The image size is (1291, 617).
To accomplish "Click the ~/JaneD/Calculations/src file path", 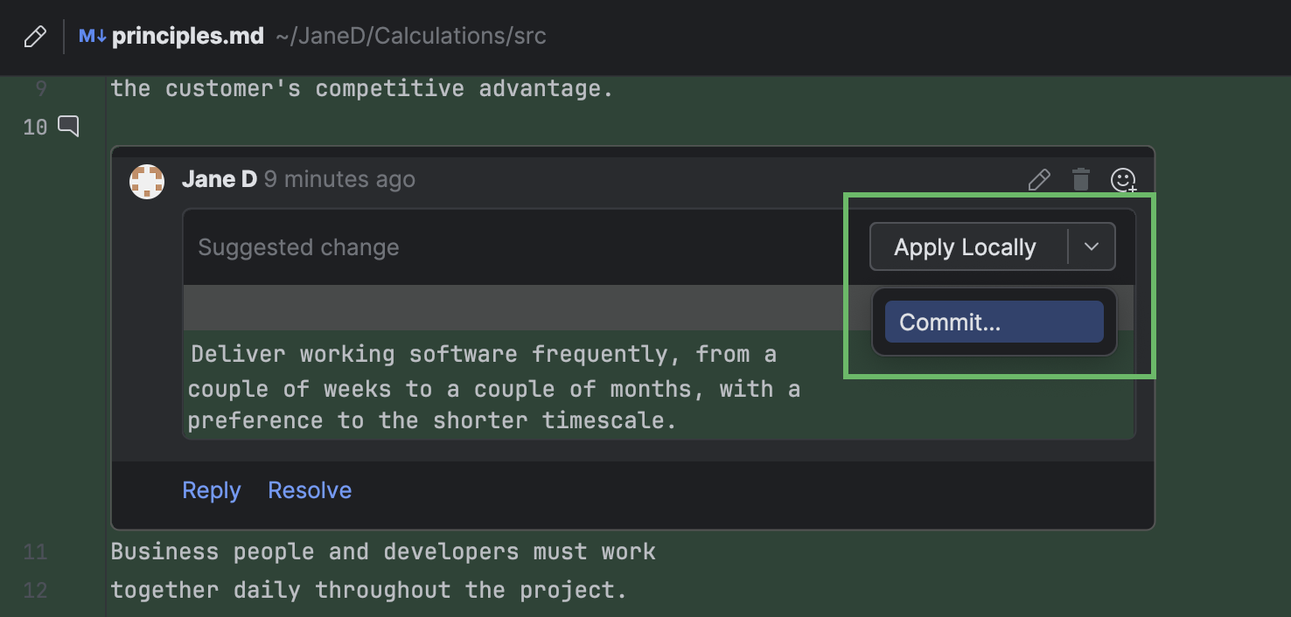I will click(x=411, y=36).
